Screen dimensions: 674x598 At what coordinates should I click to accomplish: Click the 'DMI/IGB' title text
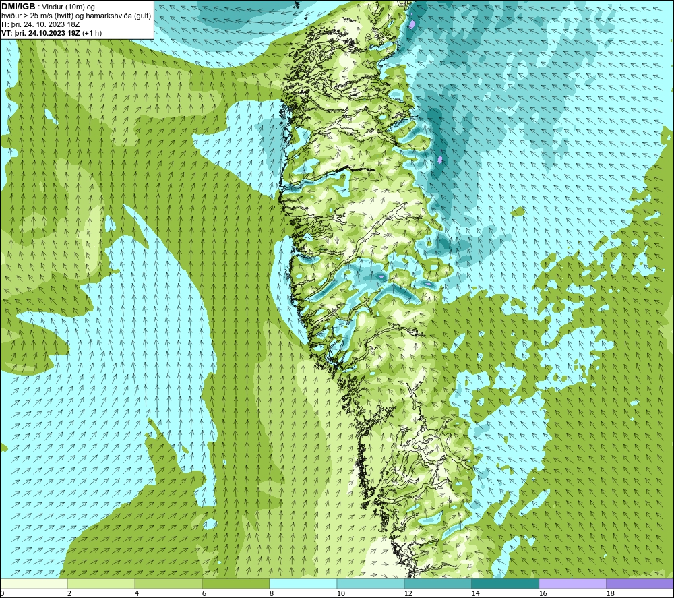(x=18, y=7)
